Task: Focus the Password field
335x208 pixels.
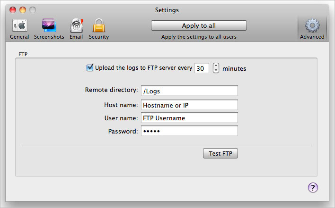Action: tap(189, 131)
